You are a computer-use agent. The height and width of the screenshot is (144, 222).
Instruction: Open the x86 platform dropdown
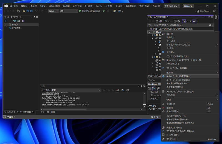click(x=69, y=11)
